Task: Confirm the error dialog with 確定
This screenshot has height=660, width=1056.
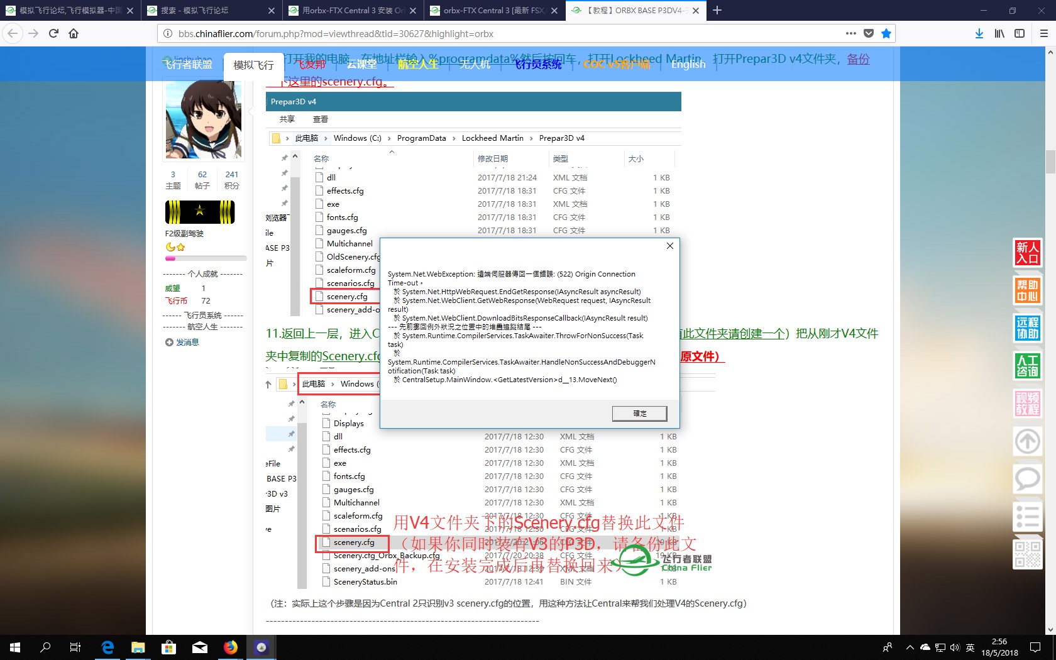Action: point(639,413)
